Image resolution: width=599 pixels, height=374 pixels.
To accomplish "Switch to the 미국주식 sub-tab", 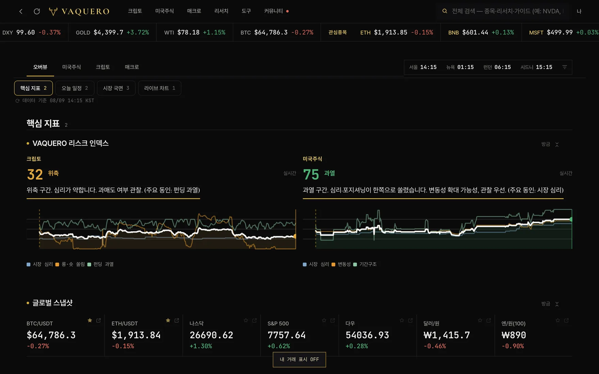I will (71, 67).
